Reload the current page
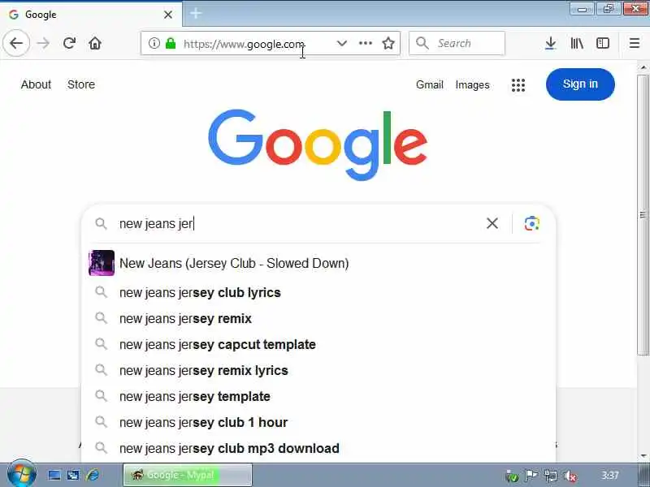Image resolution: width=650 pixels, height=487 pixels. (69, 43)
